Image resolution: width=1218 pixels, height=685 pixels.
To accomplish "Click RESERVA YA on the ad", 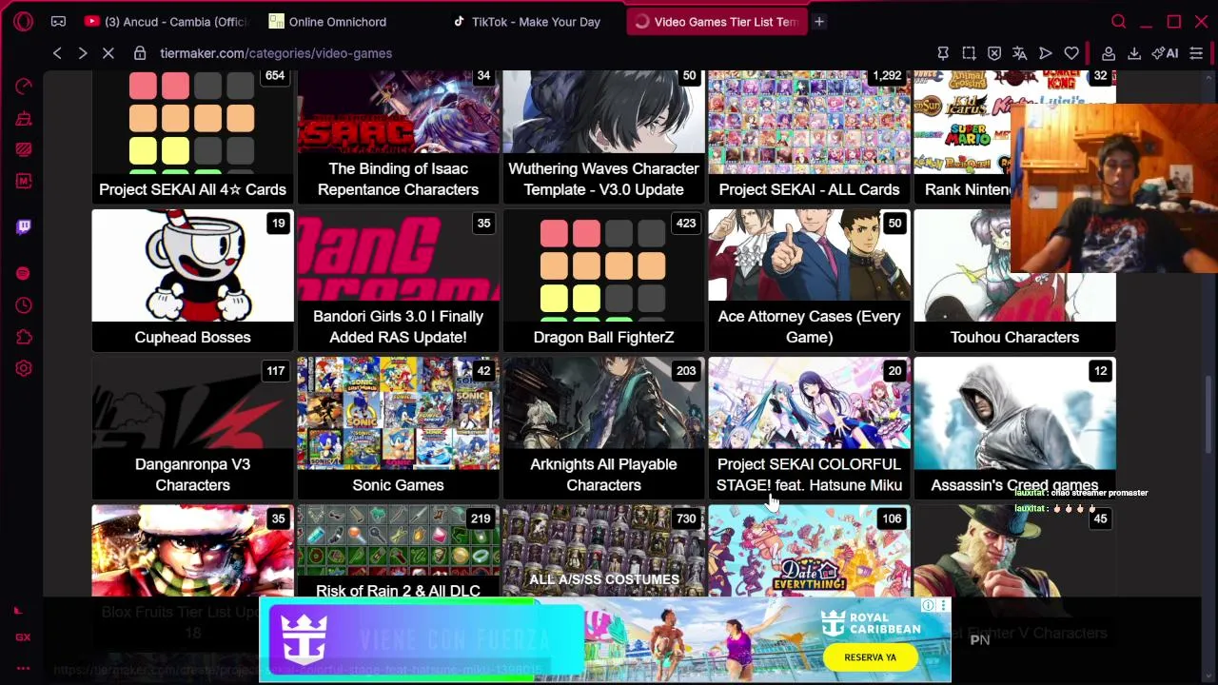I will 870,657.
